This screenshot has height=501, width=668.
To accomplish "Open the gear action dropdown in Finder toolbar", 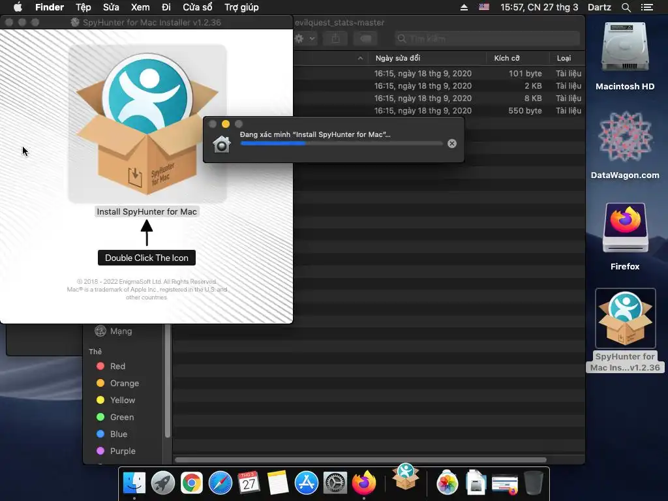I will 305,38.
